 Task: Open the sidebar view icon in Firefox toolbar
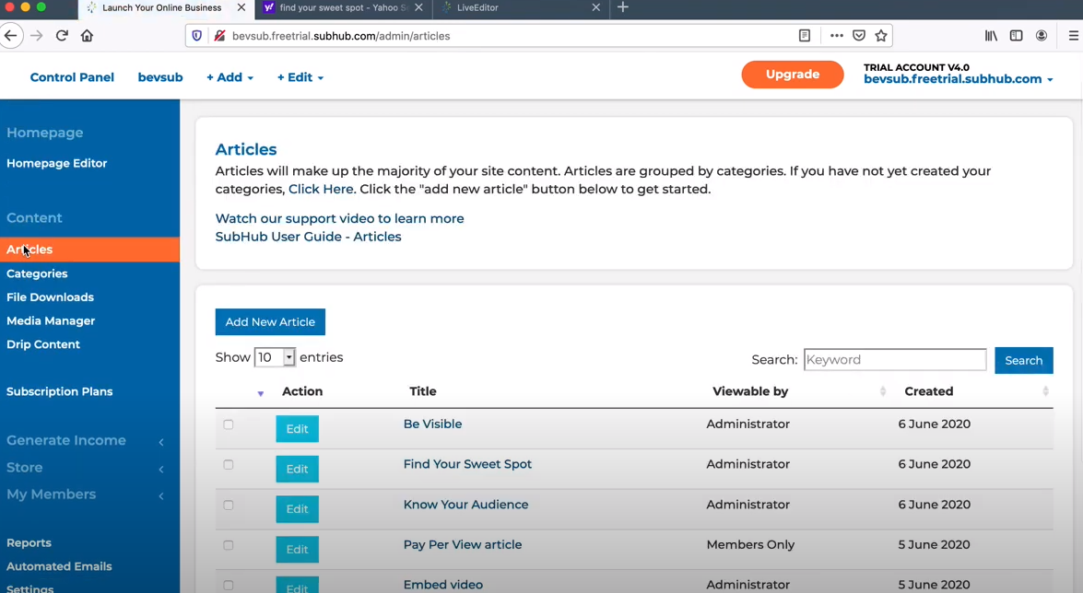tap(1016, 35)
